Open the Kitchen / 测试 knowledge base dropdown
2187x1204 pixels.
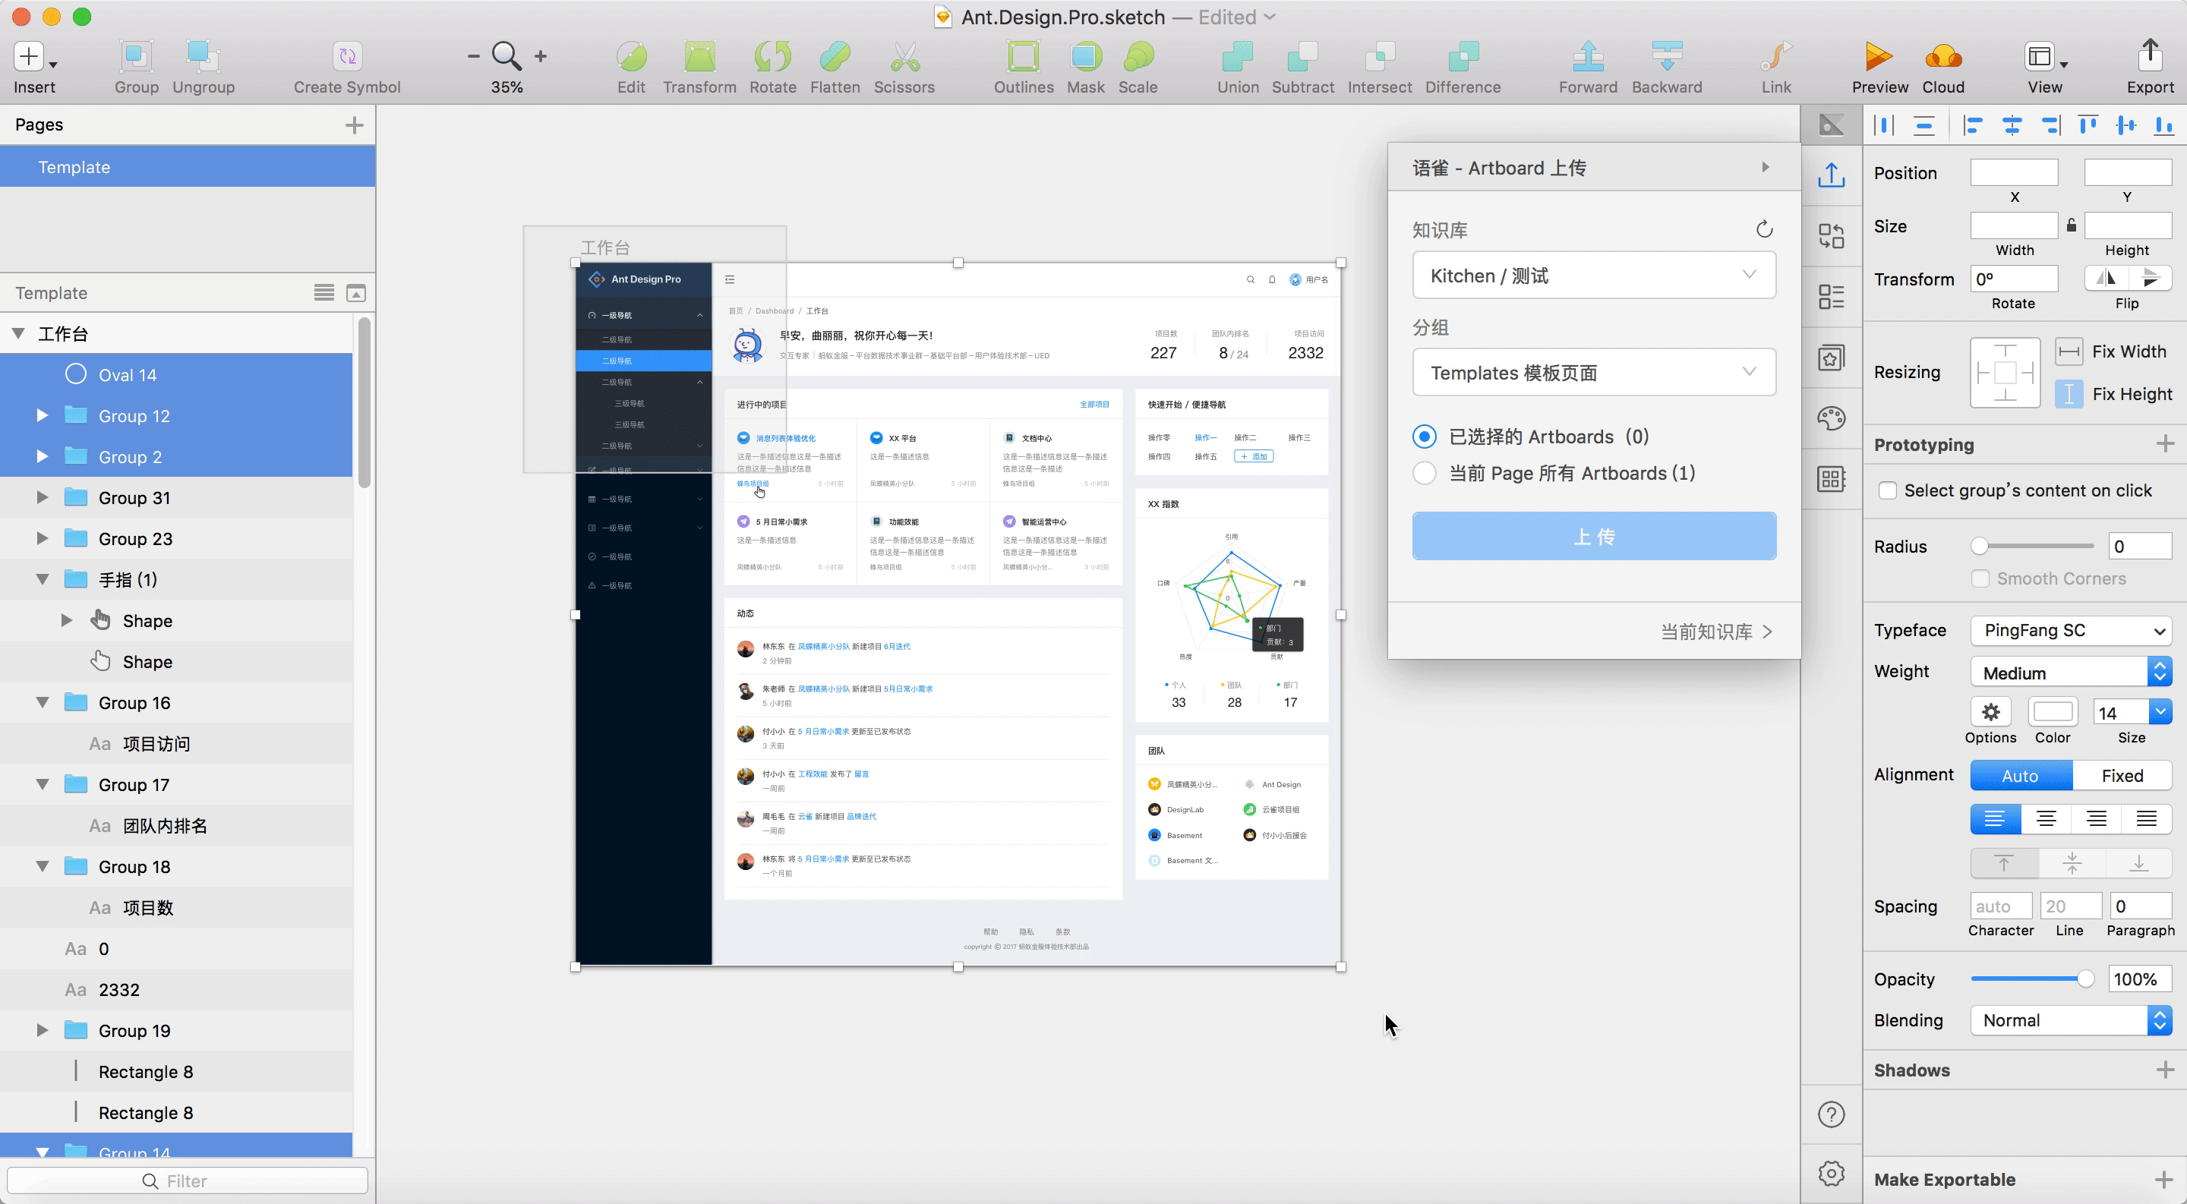[x=1594, y=275]
